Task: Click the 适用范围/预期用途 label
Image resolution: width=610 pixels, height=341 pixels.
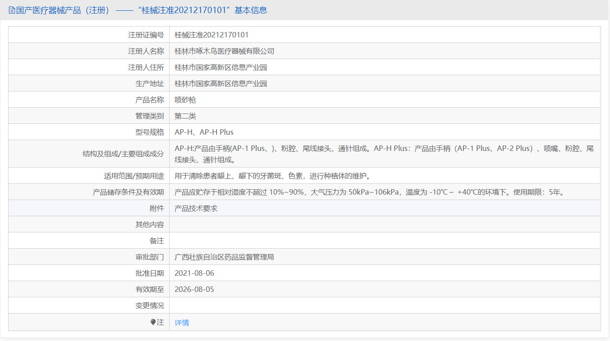Action: click(134, 176)
